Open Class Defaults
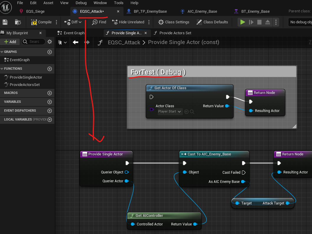The image size is (312, 234). tap(212, 22)
